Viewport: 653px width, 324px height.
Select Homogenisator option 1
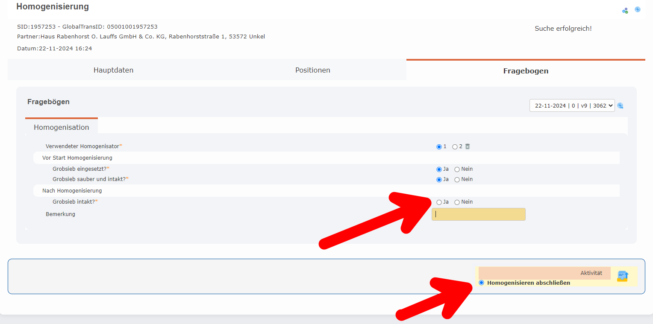coord(439,147)
